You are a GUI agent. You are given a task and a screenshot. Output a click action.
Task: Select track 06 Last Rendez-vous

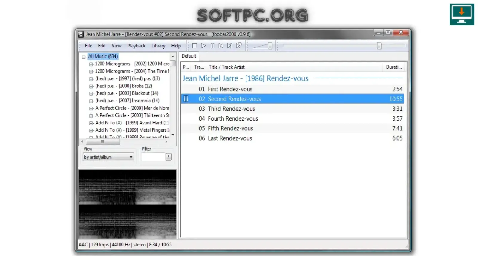292,138
